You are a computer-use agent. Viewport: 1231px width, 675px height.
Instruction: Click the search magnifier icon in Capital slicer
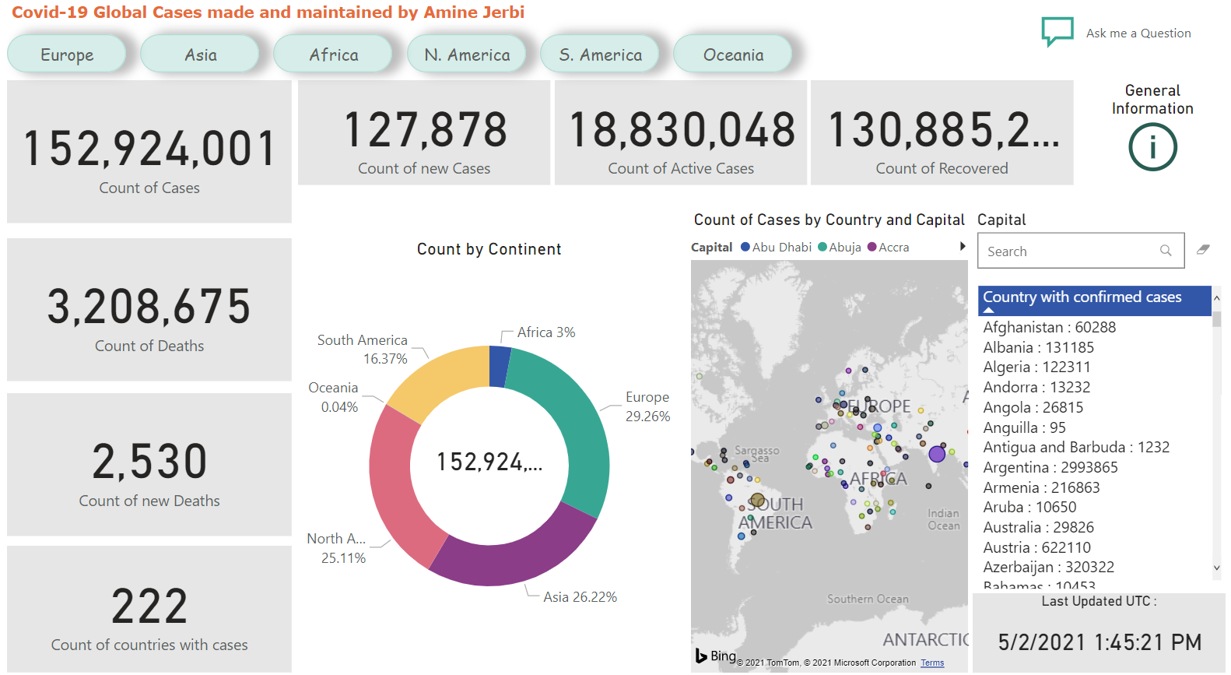point(1165,251)
